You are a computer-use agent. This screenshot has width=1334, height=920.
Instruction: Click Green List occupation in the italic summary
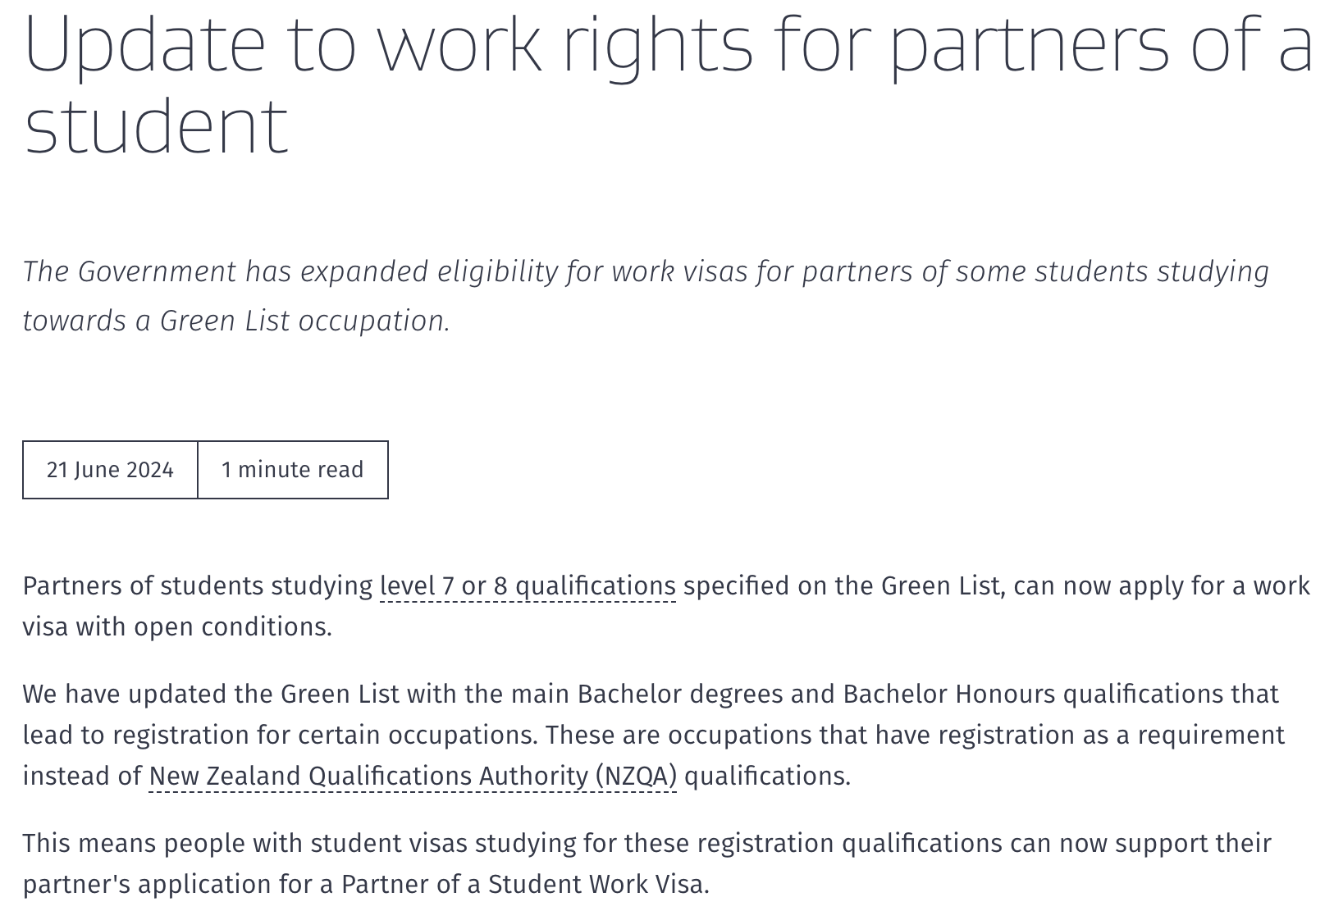click(x=302, y=321)
